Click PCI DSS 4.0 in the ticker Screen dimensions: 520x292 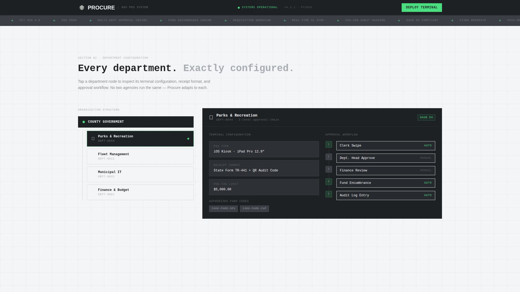pyautogui.click(x=30, y=21)
